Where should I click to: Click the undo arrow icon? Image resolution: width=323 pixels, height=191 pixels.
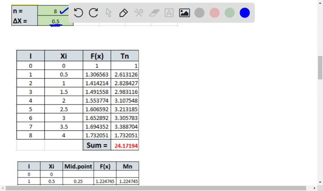tap(78, 13)
